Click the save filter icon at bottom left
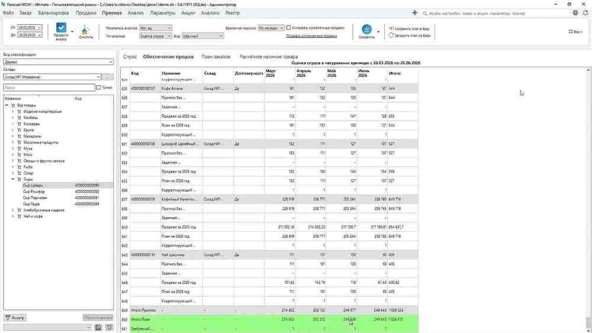 [98, 327]
